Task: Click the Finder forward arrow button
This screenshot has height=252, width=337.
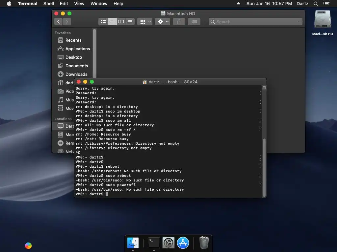Action: click(x=67, y=22)
